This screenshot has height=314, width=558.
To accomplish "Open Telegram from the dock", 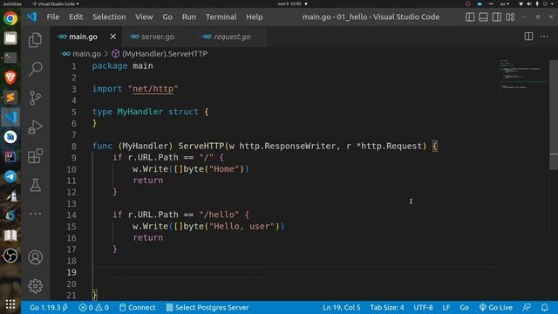I will point(10,176).
